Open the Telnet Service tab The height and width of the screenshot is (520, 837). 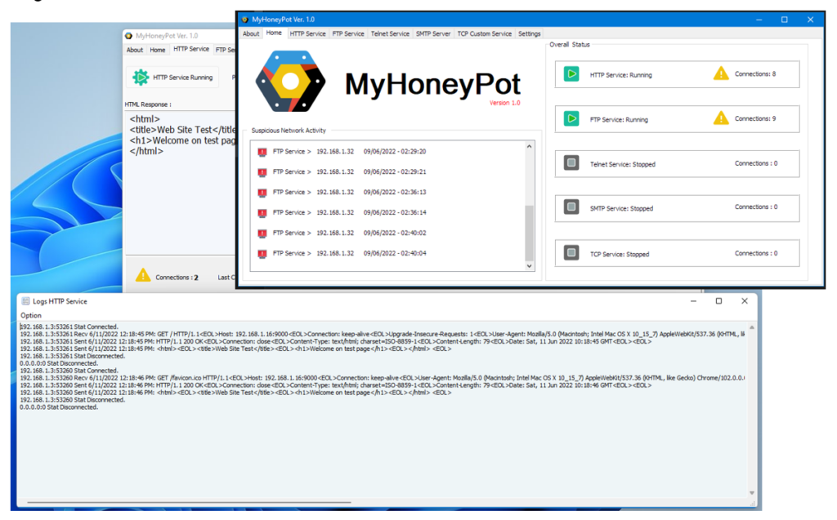click(x=390, y=33)
